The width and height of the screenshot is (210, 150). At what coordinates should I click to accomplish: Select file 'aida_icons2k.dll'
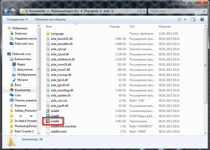61,65
